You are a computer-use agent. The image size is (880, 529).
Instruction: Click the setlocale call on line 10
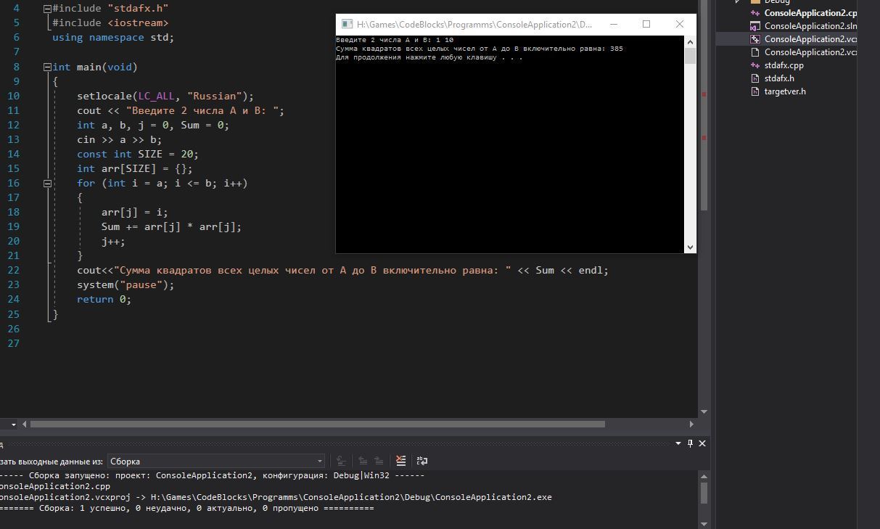(165, 96)
